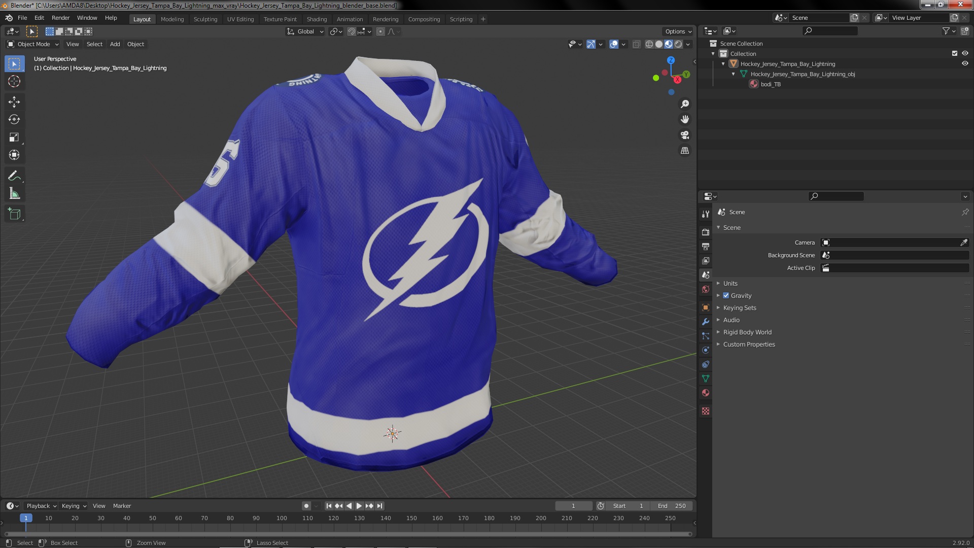Image resolution: width=974 pixels, height=548 pixels.
Task: Select the Move tool
Action: pos(14,102)
